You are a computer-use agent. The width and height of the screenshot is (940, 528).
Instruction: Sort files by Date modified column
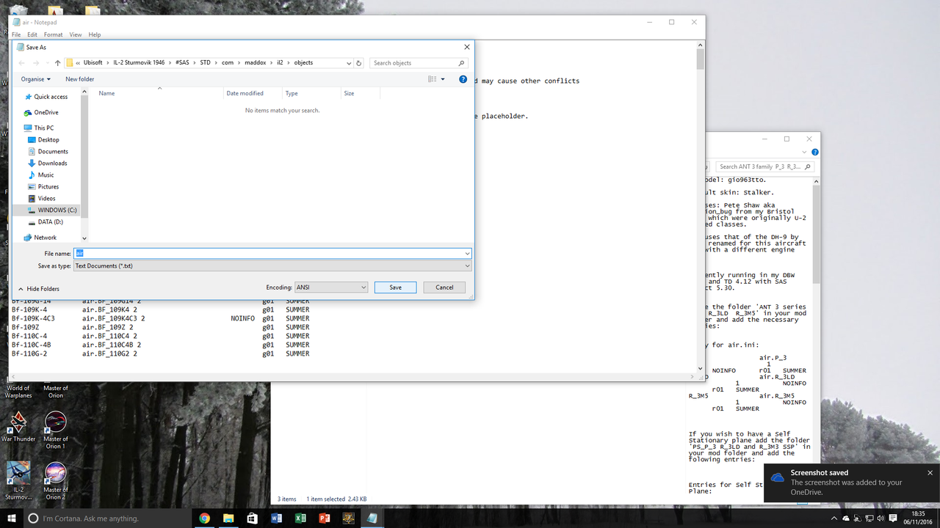[253, 93]
